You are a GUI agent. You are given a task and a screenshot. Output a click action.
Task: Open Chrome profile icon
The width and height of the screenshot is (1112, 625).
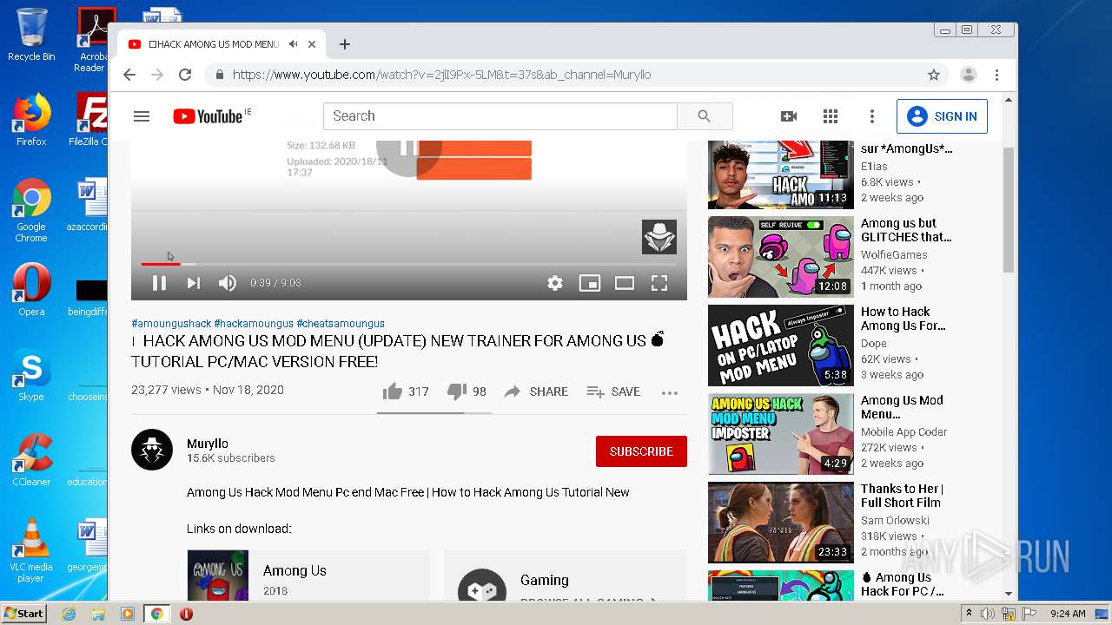969,75
